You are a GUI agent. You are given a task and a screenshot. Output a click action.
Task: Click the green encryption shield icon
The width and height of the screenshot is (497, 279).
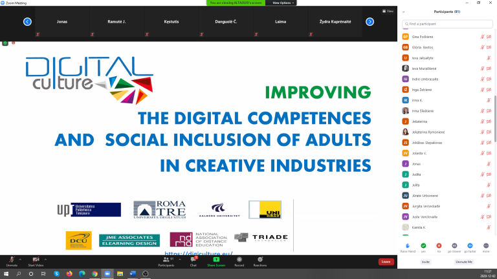tap(5, 43)
